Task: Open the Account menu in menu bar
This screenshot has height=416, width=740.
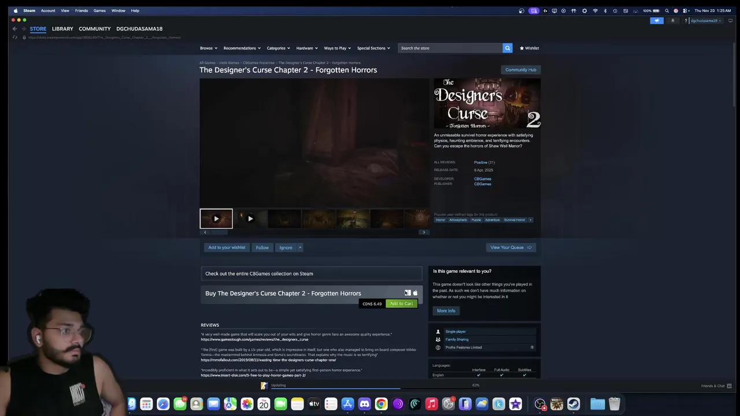Action: (48, 10)
